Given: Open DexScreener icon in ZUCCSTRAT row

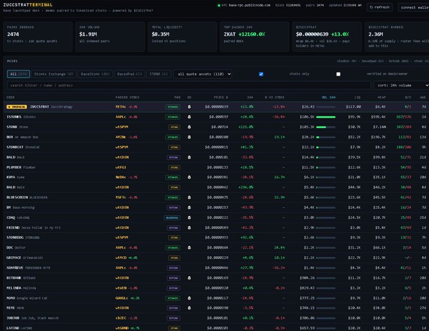Looking at the screenshot, I should tap(189, 107).
